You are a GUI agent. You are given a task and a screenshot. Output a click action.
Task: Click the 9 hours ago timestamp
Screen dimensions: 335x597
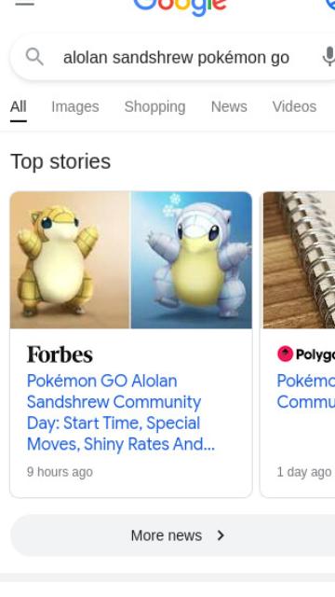(x=60, y=472)
